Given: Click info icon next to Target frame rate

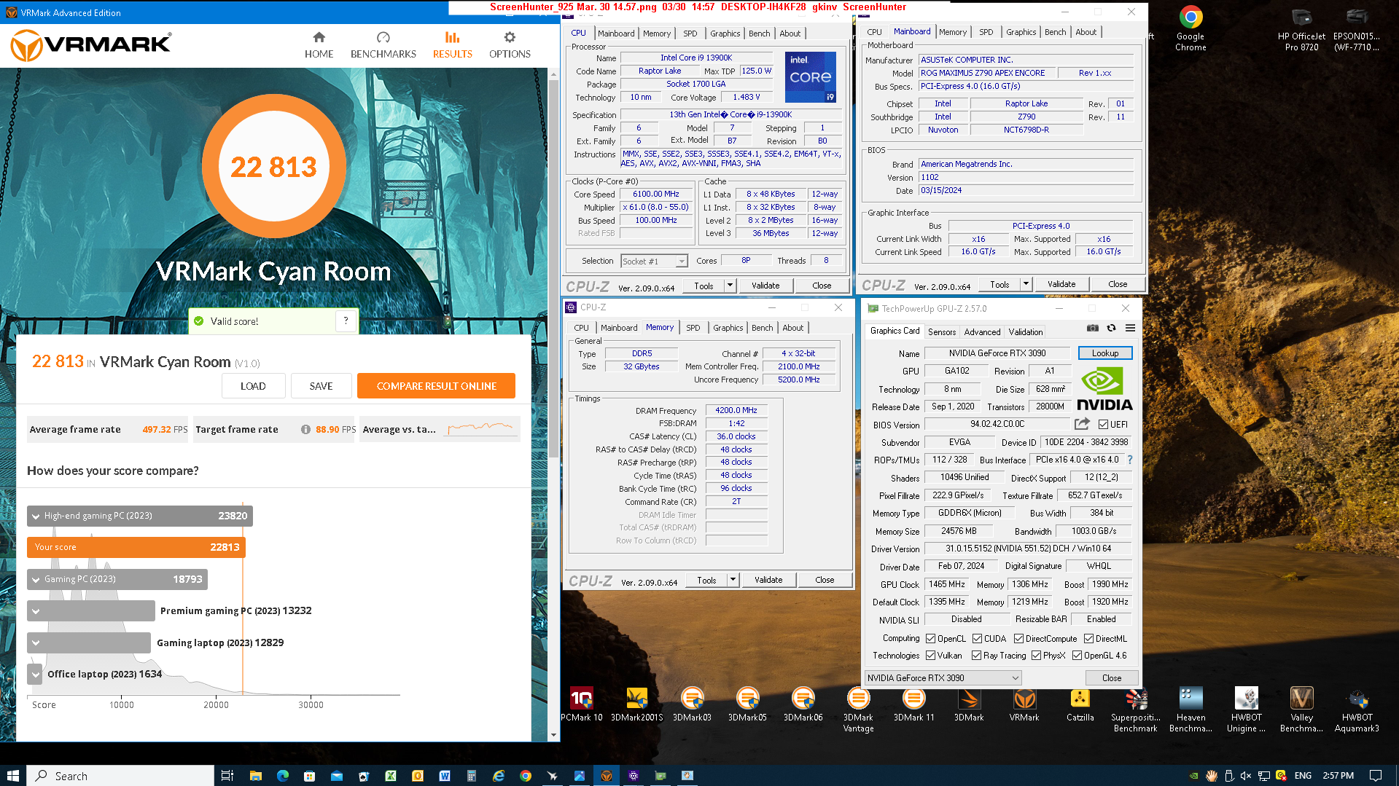Looking at the screenshot, I should tap(305, 429).
